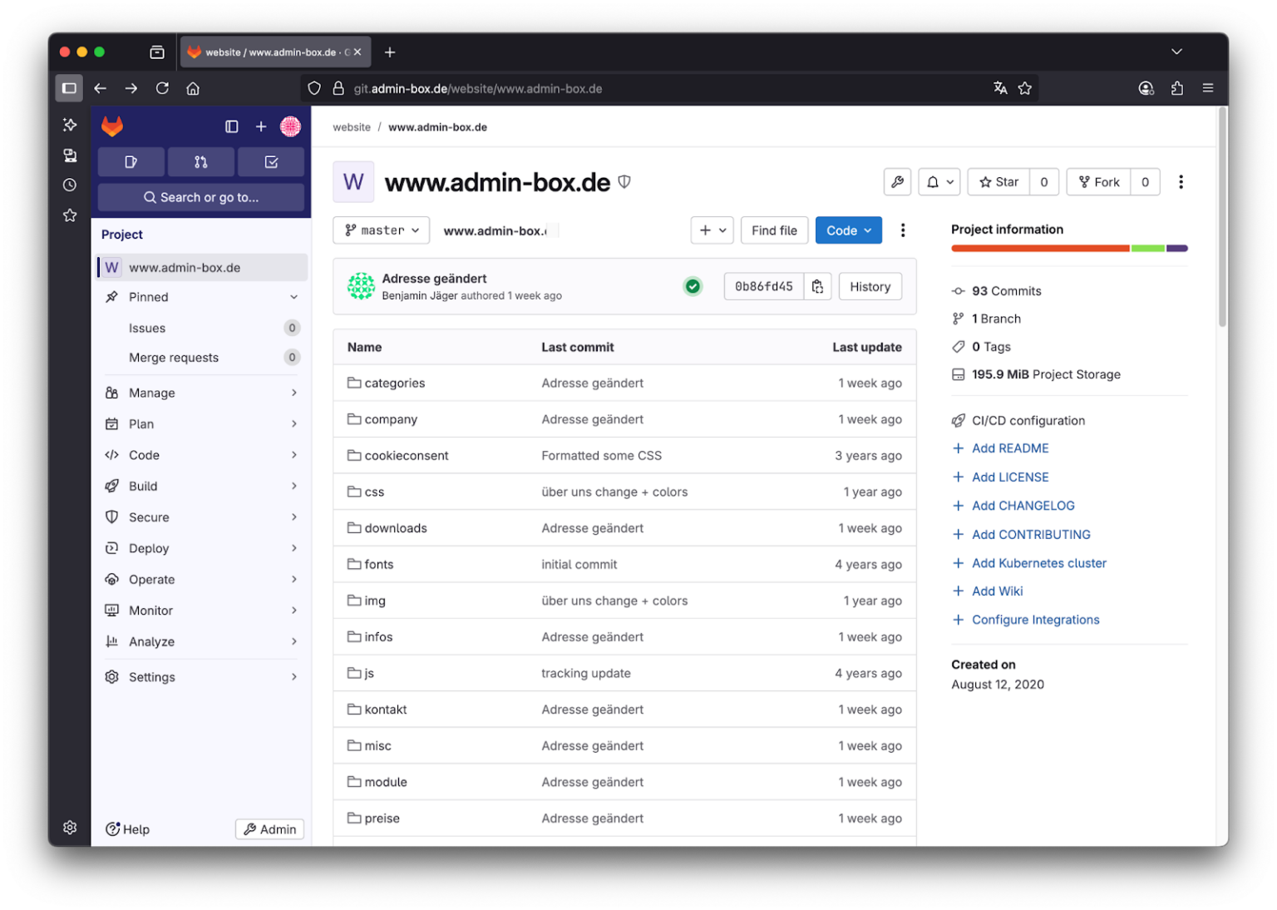
Task: Click the repository languages color bar
Action: [x=1069, y=248]
